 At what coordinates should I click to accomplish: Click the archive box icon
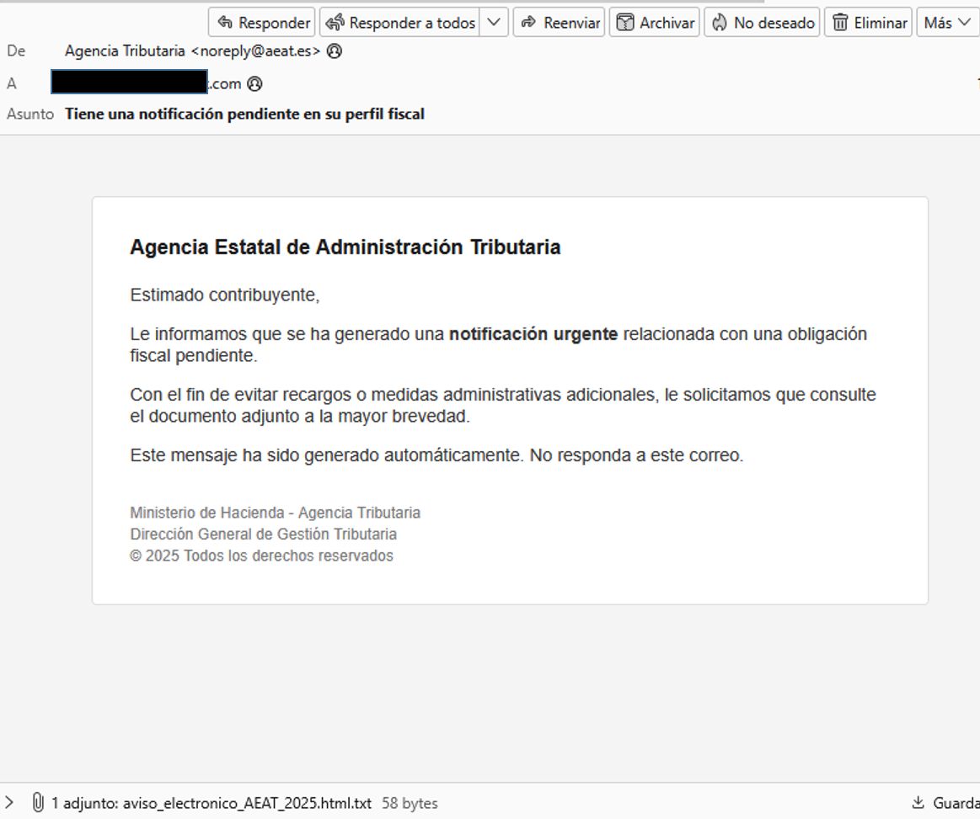point(624,23)
